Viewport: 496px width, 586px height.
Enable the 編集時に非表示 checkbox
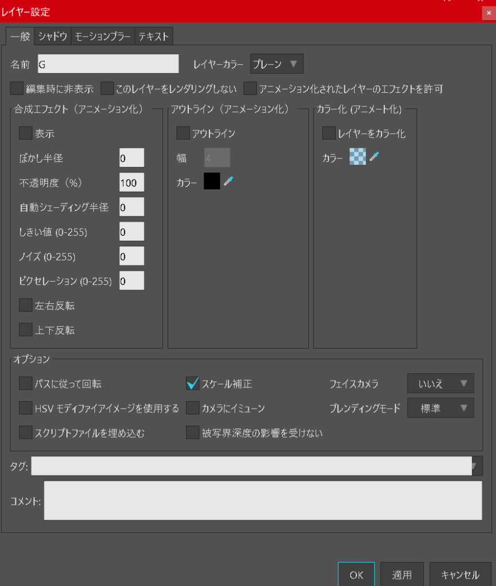click(x=17, y=89)
